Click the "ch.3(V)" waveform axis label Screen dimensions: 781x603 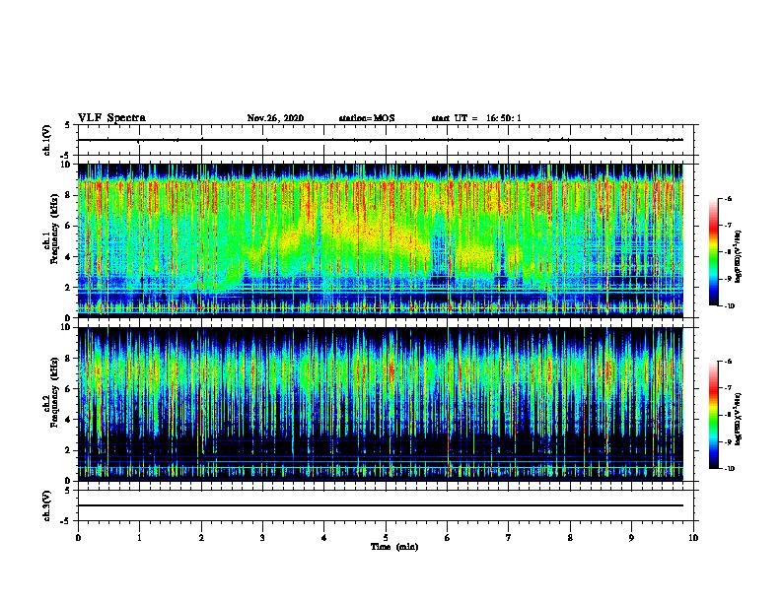coord(47,505)
